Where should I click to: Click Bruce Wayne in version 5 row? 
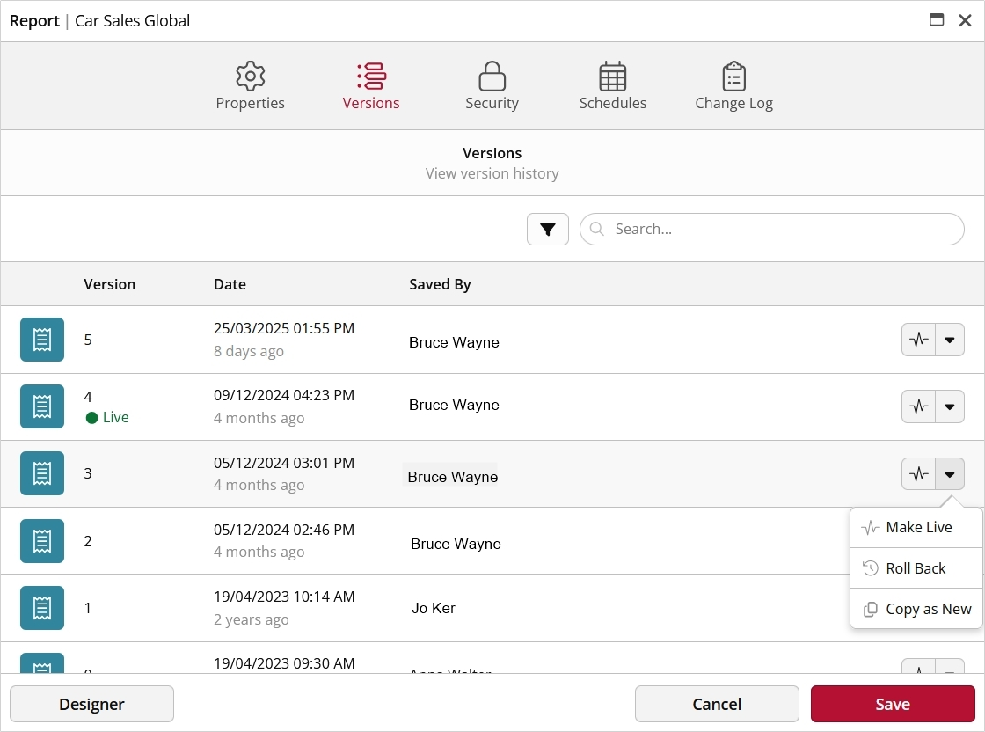pos(454,342)
